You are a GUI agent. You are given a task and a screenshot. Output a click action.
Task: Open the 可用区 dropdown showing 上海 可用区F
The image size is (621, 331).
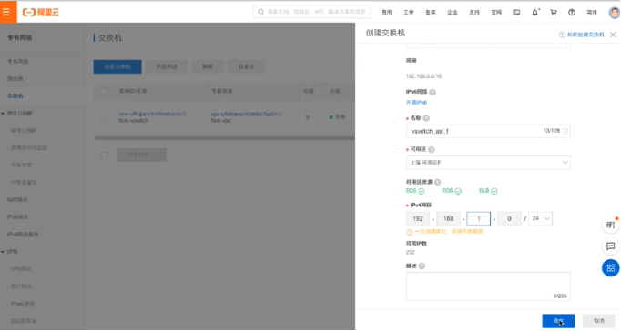click(x=488, y=163)
